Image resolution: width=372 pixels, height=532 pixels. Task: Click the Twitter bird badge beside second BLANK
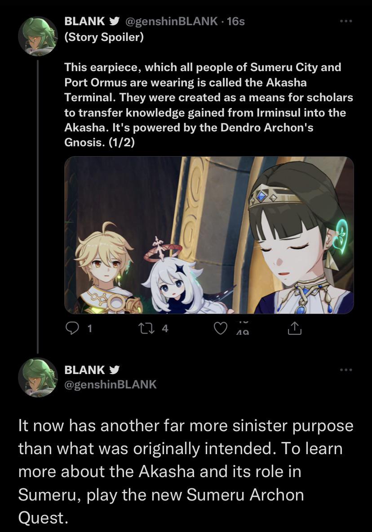coord(114,370)
